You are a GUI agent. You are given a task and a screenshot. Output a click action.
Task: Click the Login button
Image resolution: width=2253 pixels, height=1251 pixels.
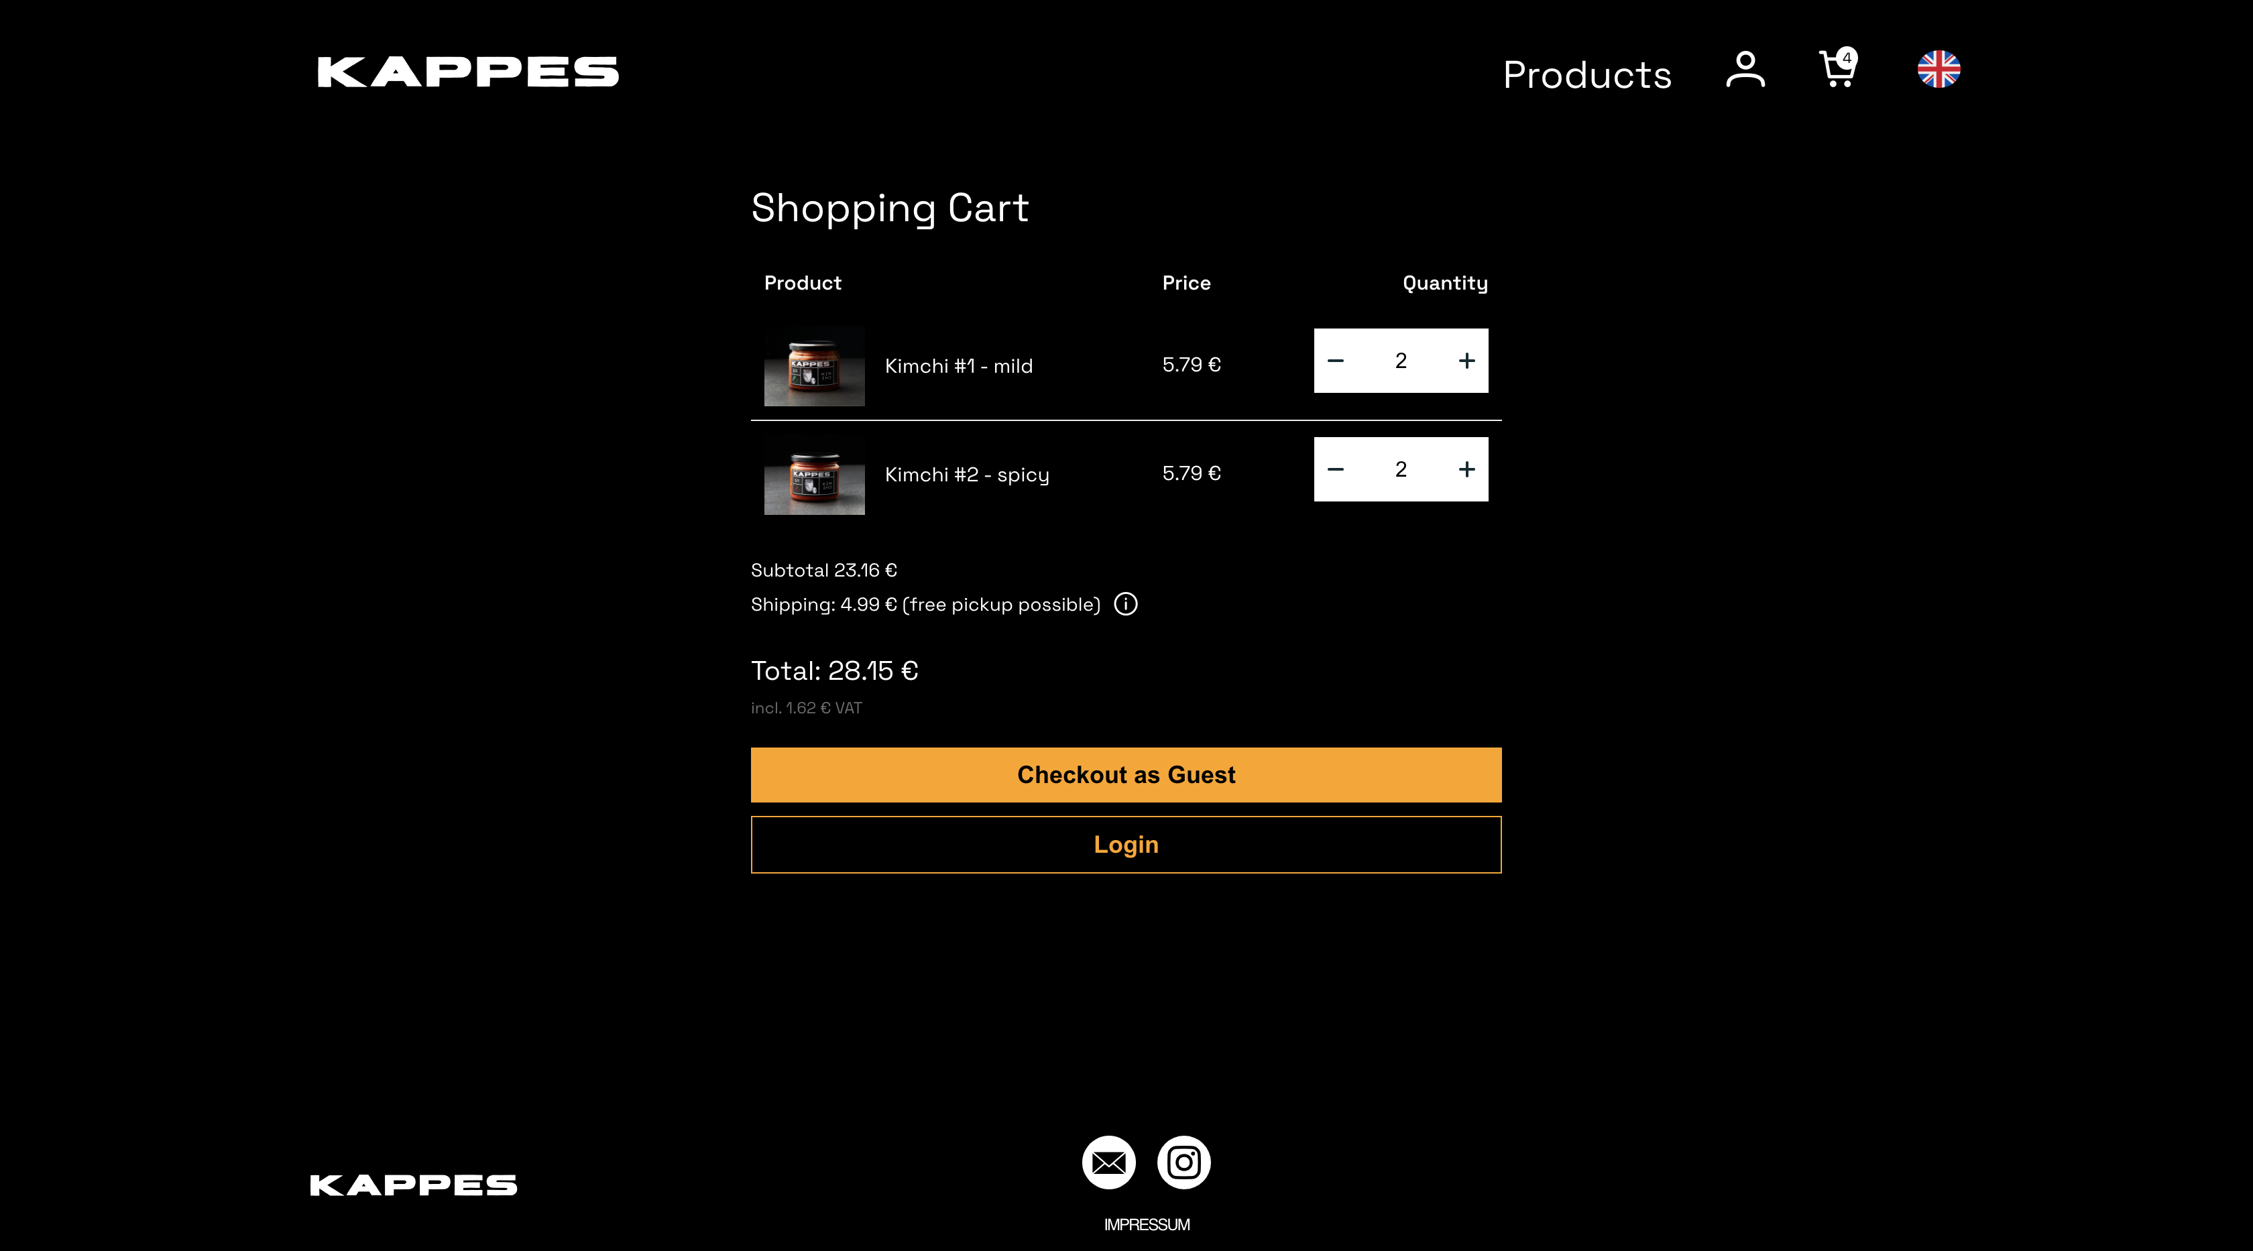tap(1126, 845)
